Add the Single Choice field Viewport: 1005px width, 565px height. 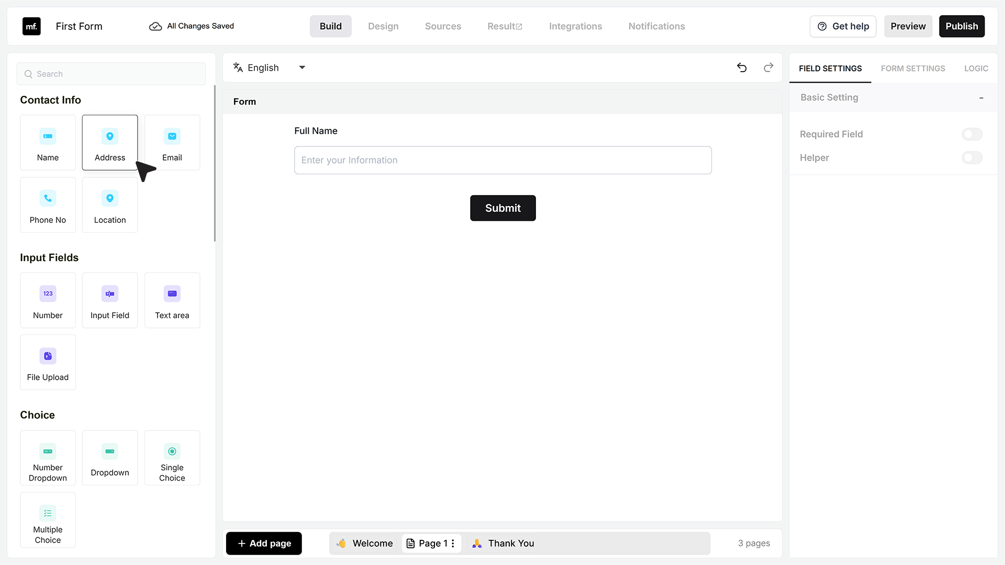[x=172, y=458]
